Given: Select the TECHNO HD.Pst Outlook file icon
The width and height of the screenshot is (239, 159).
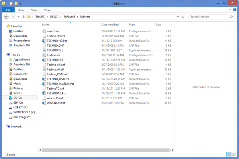Looking at the screenshot, I should (x=44, y=41).
